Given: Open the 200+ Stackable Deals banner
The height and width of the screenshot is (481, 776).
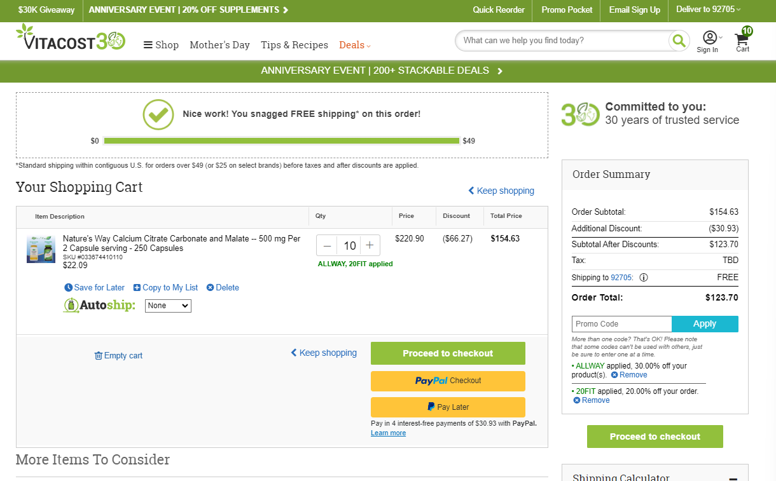Looking at the screenshot, I should 382,71.
